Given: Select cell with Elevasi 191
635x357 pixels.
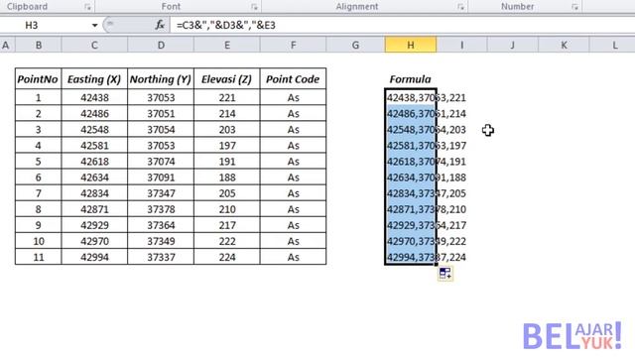Looking at the screenshot, I should (227, 161).
